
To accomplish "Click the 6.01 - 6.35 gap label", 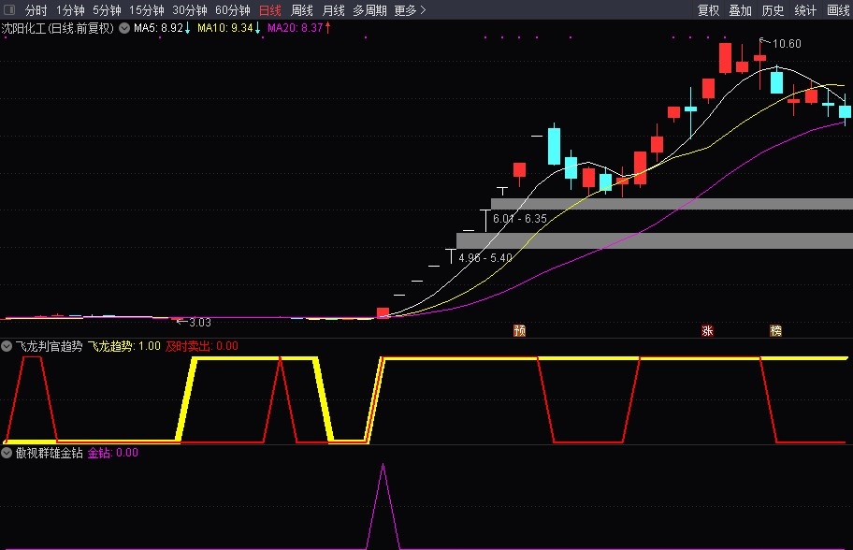I will point(519,219).
